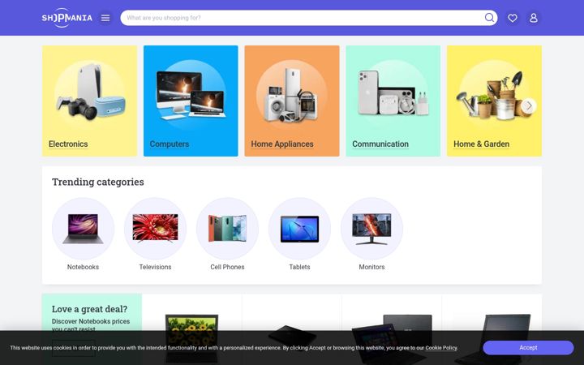The height and width of the screenshot is (365, 584).
Task: Advance the category carousel with the arrow
Action: coord(529,105)
